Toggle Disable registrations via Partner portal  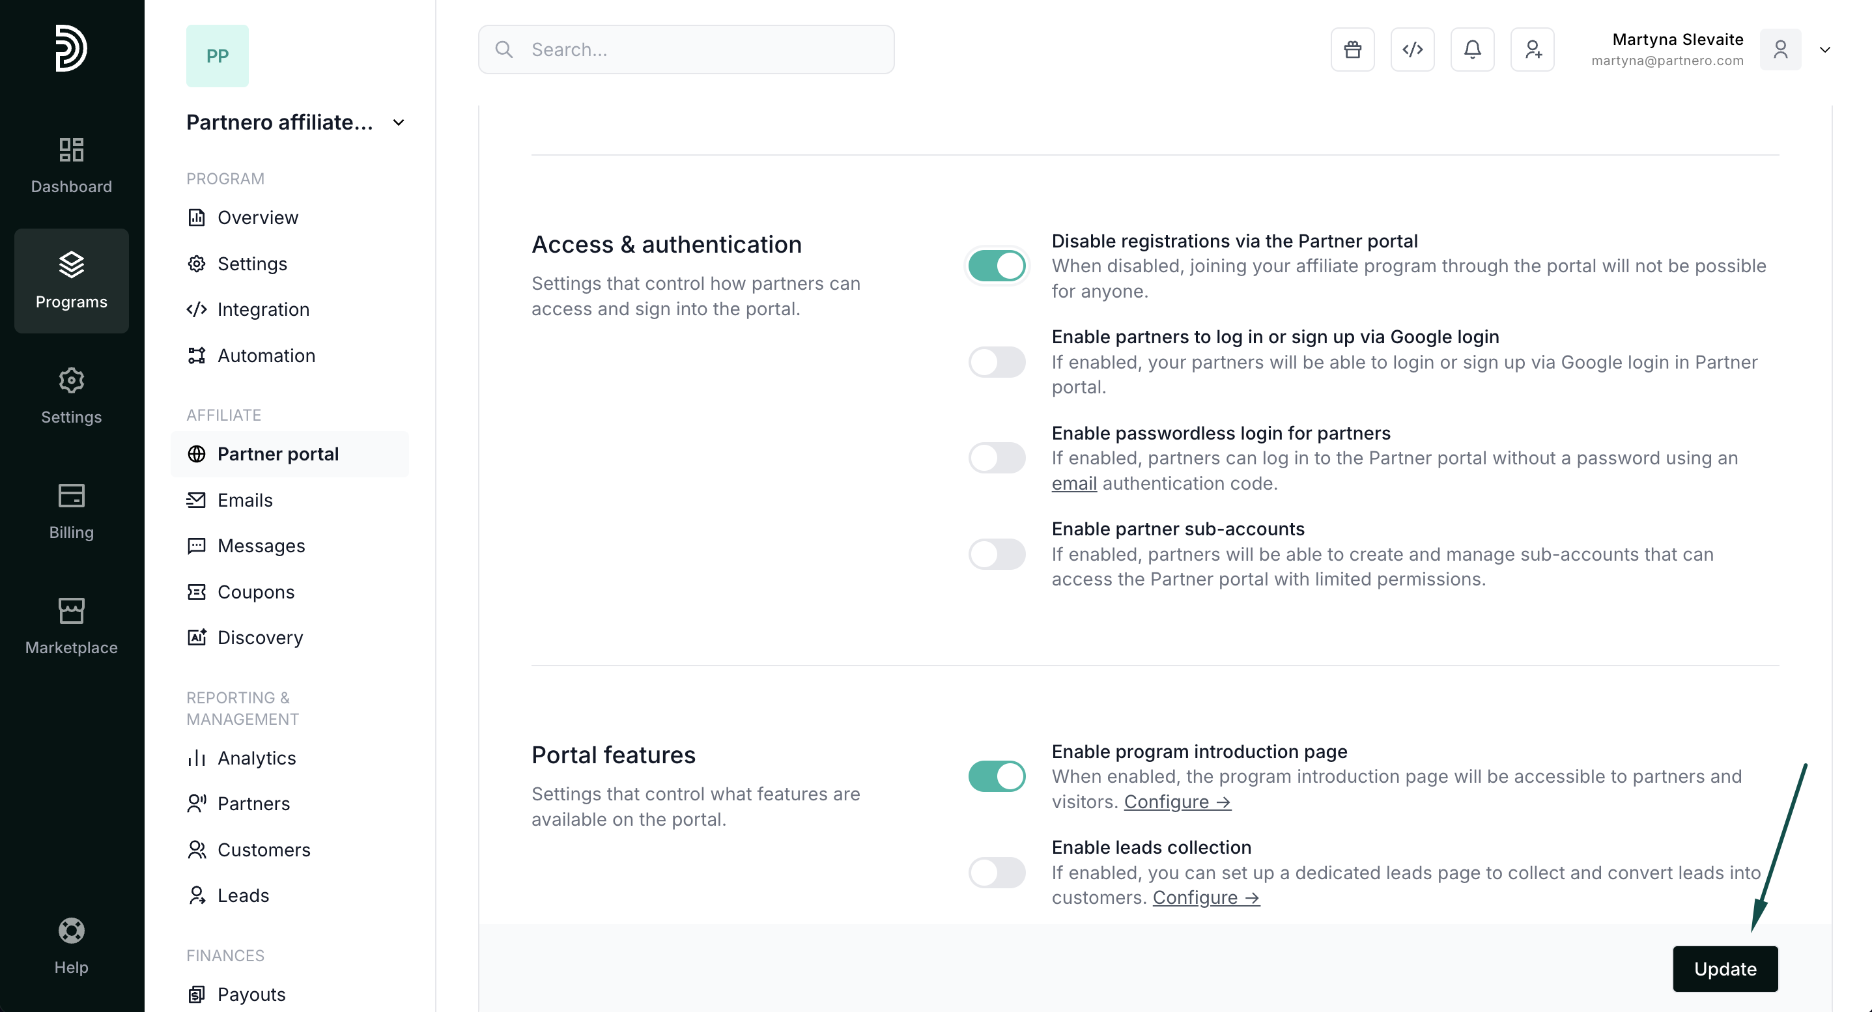[x=997, y=266]
